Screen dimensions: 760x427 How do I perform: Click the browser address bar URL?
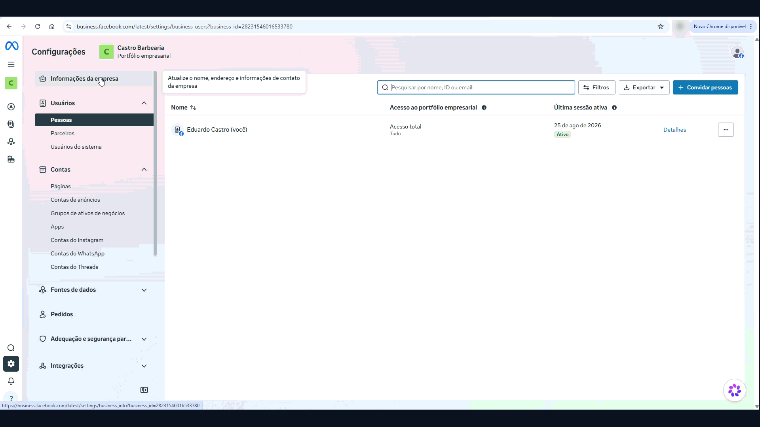click(x=184, y=26)
